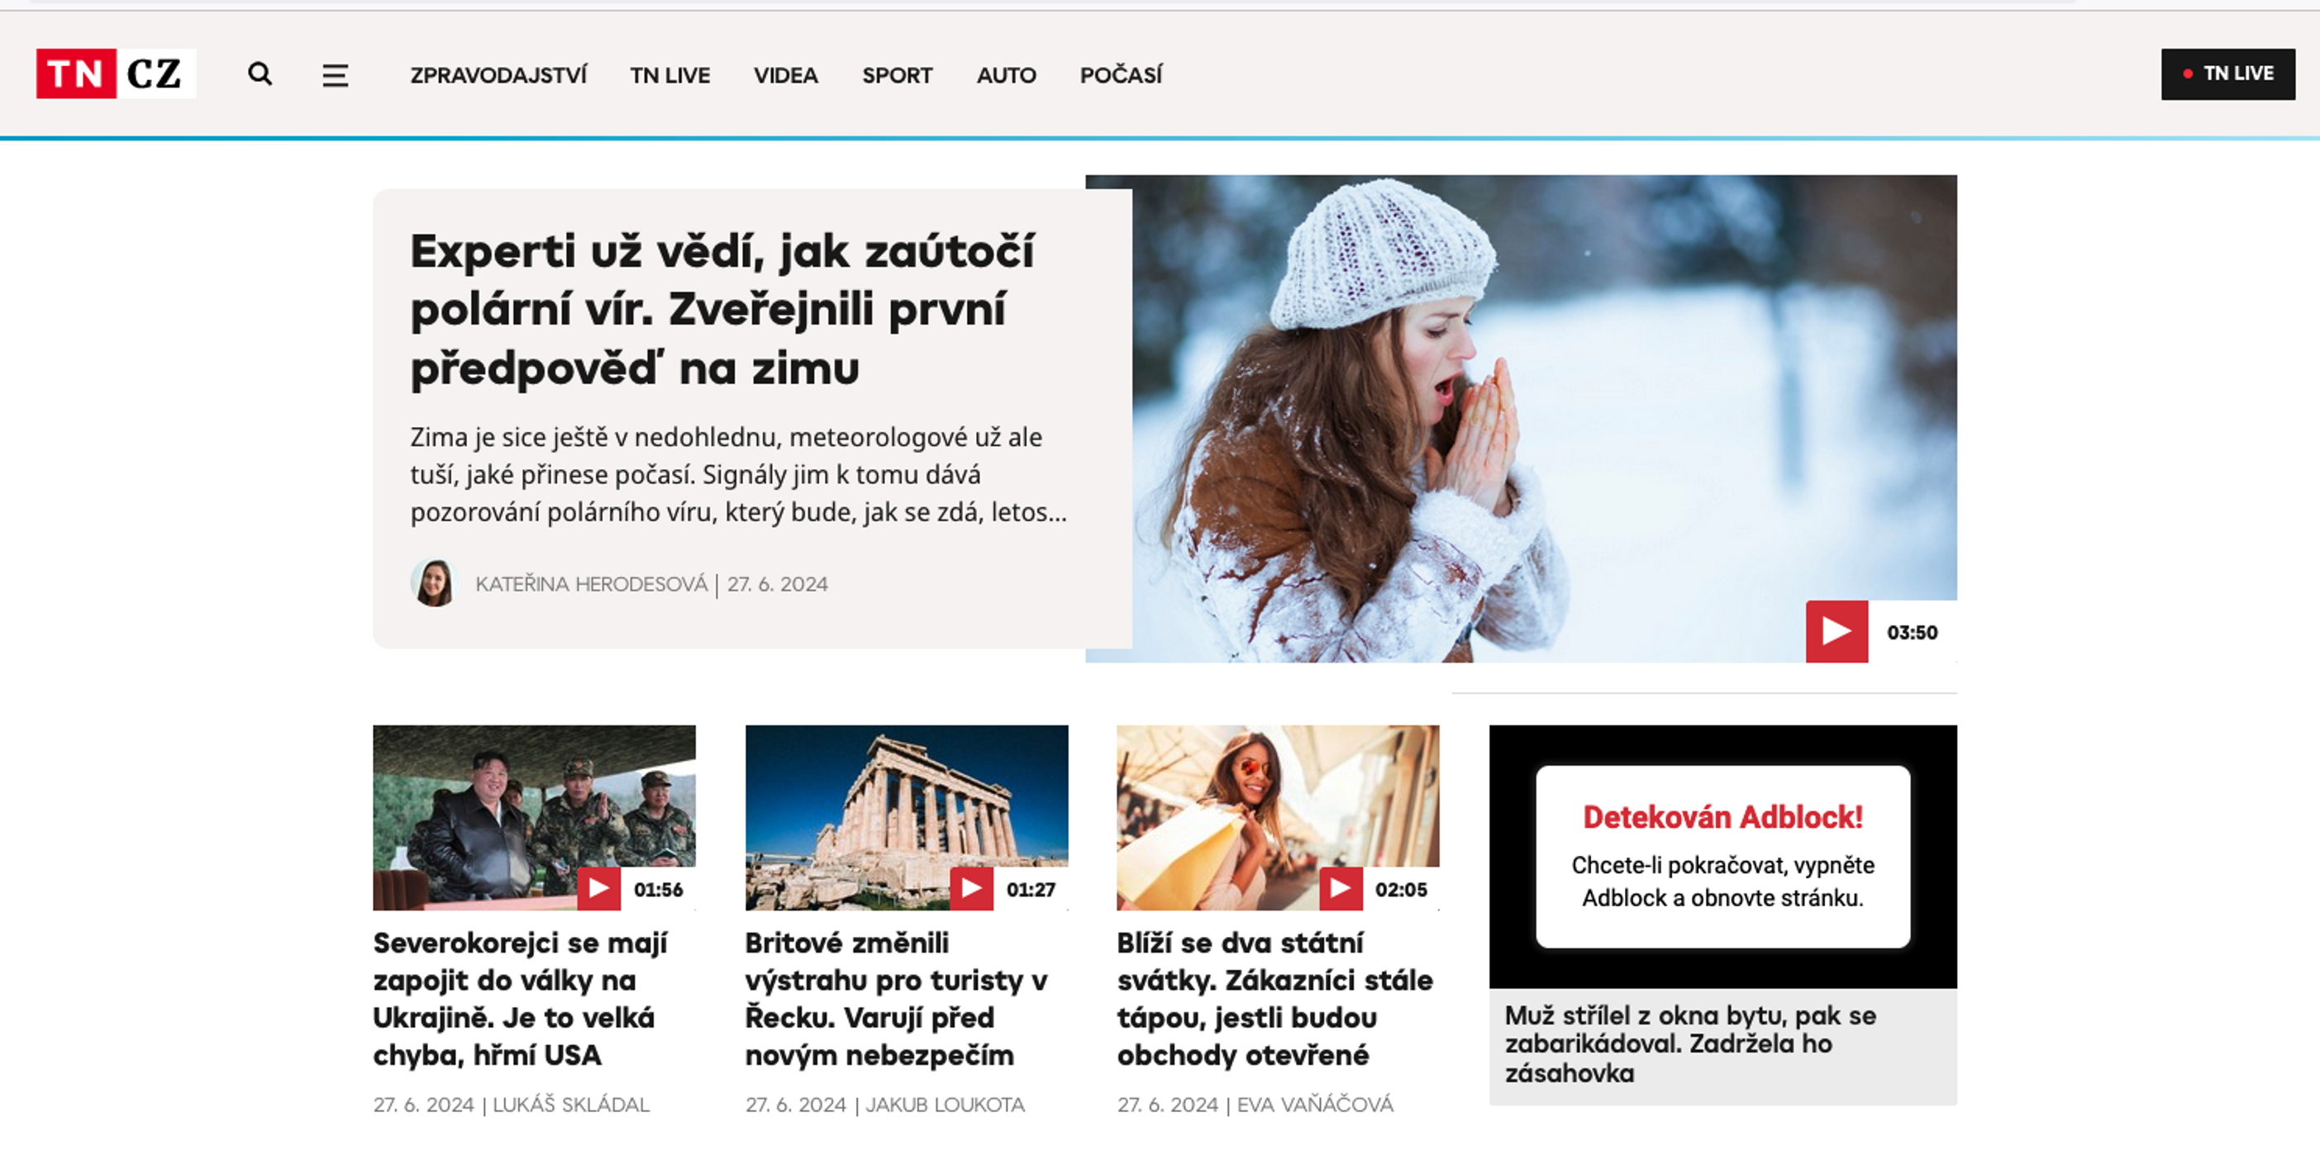The width and height of the screenshot is (2320, 1155).
Task: Open the AUTO section
Action: pos(1006,74)
